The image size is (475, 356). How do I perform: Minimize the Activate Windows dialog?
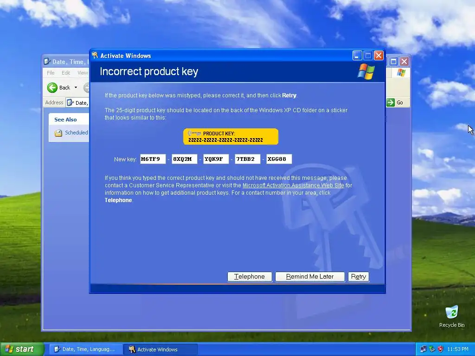click(x=357, y=56)
